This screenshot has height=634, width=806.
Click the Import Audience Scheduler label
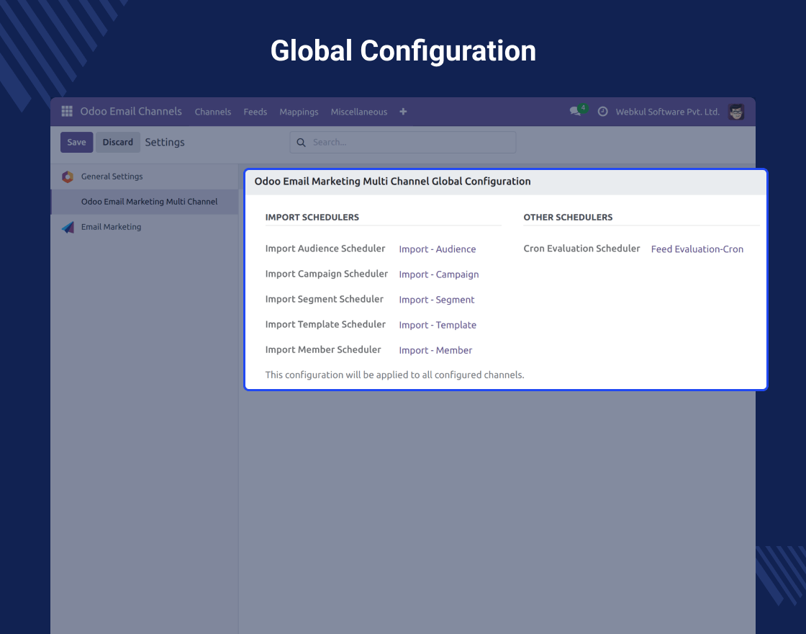pos(325,249)
